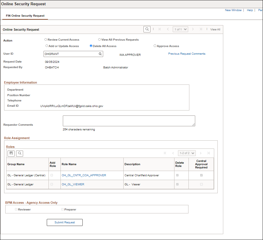Go to previous record in header navigation
The width and height of the screenshot is (263, 240).
168,29
